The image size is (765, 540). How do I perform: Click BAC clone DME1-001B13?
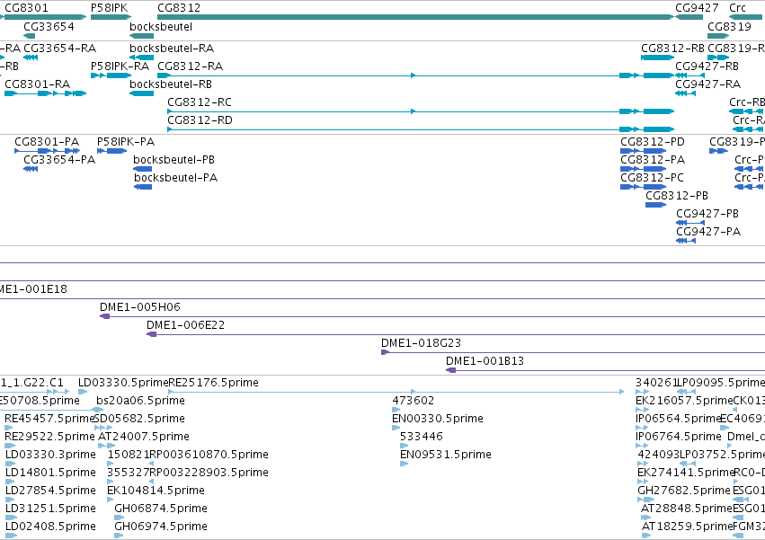[x=485, y=361]
